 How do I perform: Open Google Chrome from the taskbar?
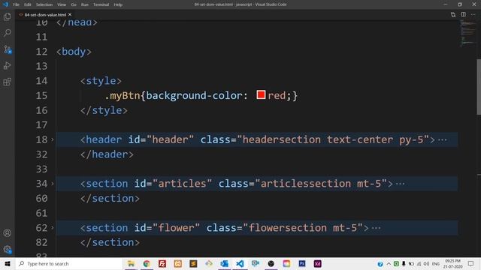point(147,263)
